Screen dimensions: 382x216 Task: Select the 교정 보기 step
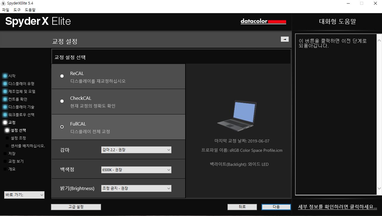click(x=13, y=161)
